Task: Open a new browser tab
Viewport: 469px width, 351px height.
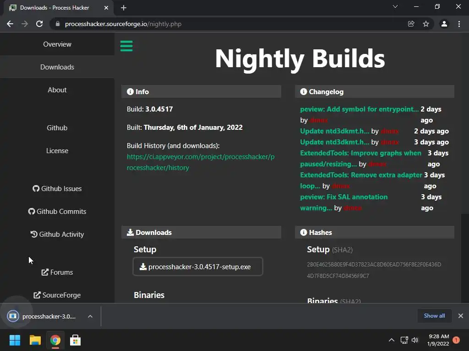Action: [x=124, y=8]
